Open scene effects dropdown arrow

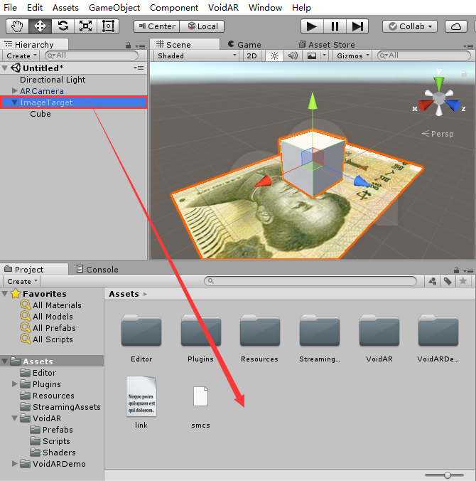pos(324,55)
